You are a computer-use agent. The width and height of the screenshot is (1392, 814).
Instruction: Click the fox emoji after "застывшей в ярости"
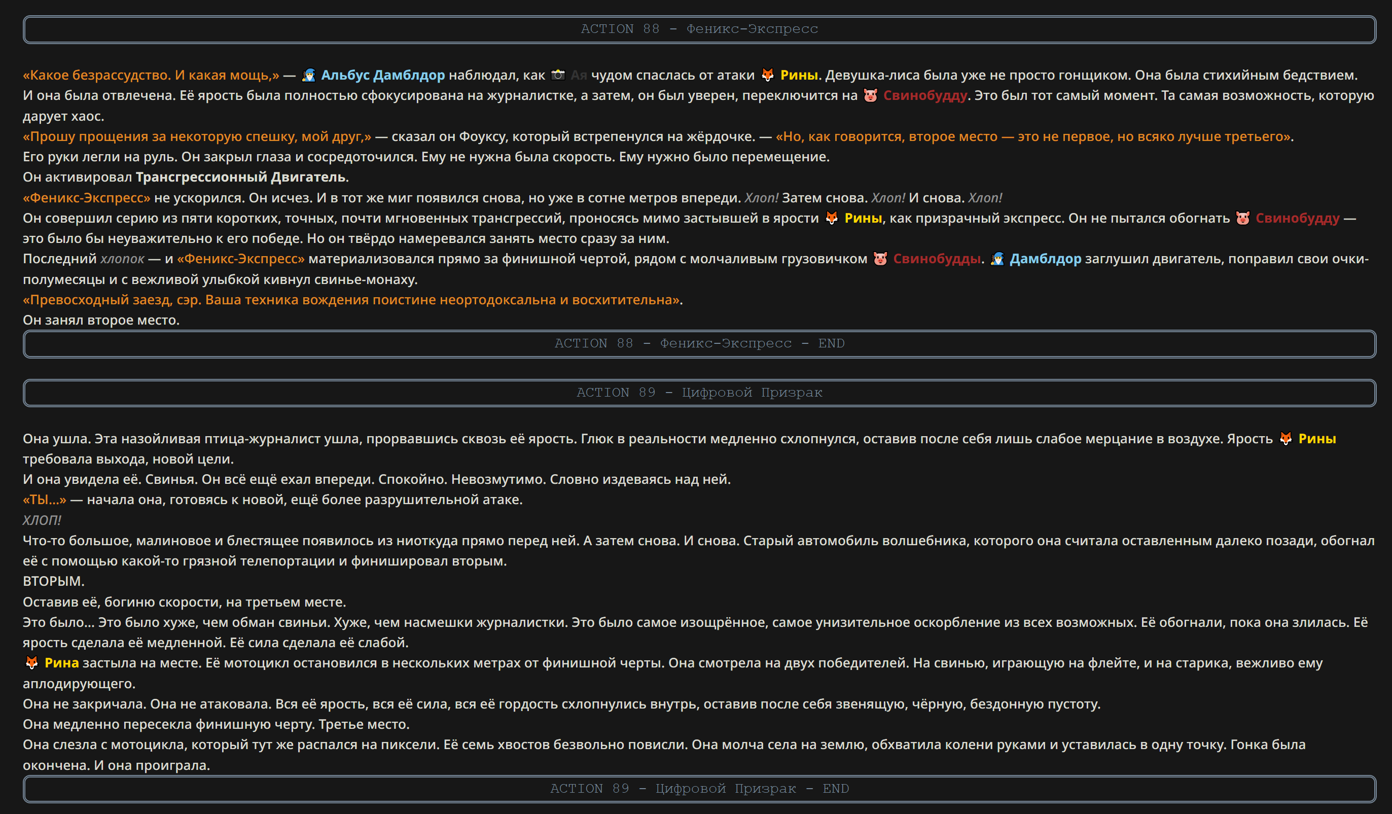tap(831, 218)
